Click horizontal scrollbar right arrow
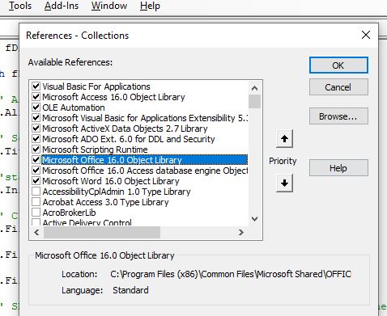 (x=241, y=232)
